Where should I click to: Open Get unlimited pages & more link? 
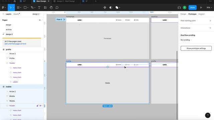(x=15, y=44)
